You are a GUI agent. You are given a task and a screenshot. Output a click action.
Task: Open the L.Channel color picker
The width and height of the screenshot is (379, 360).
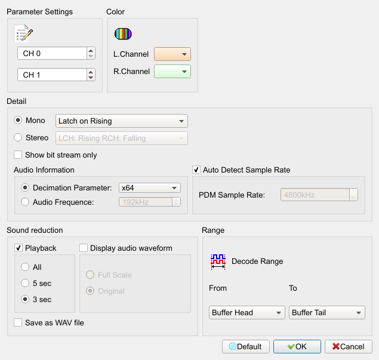point(172,54)
